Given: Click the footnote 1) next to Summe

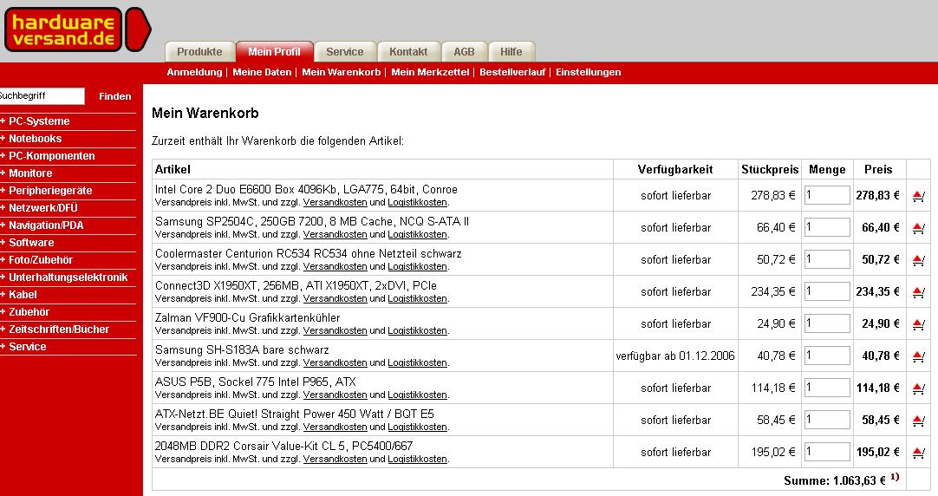Looking at the screenshot, I should coord(895,477).
